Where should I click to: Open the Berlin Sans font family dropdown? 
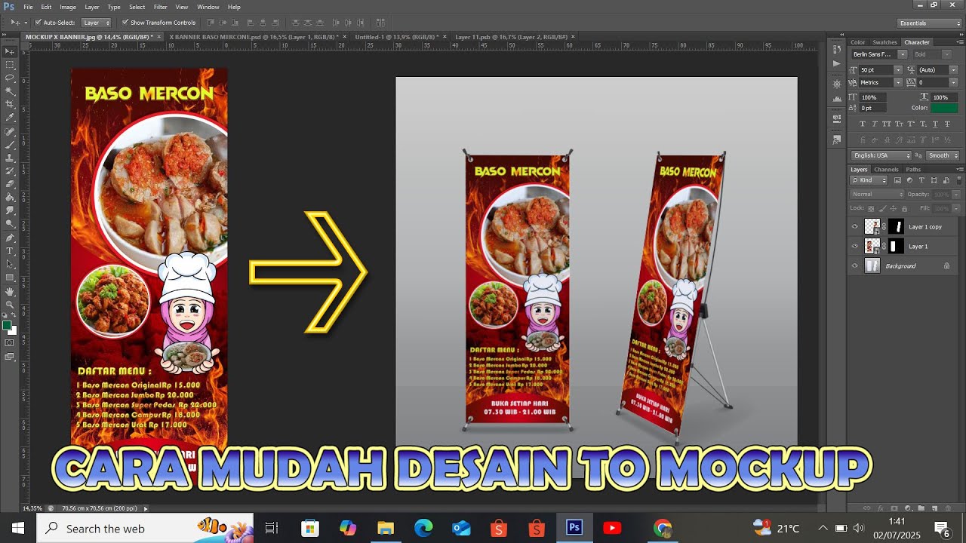pos(902,54)
